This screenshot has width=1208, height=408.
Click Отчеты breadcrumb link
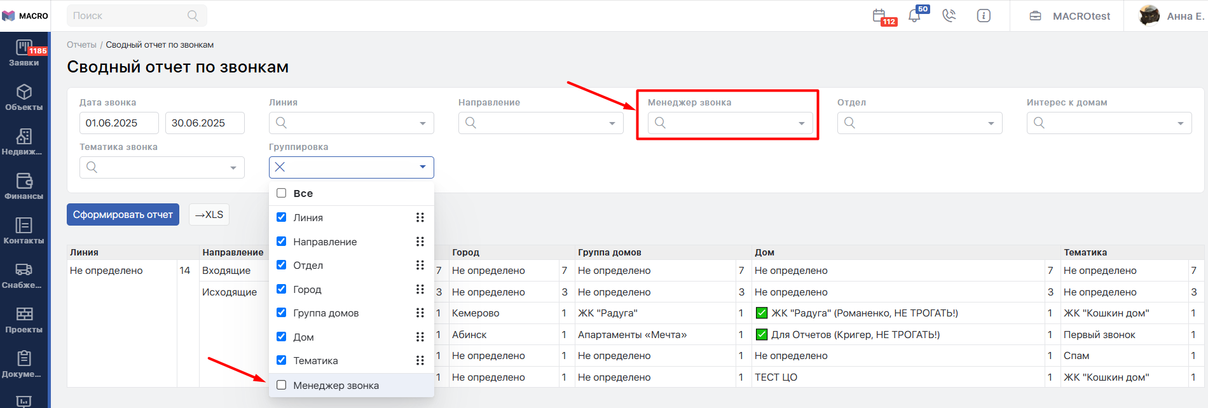(81, 45)
